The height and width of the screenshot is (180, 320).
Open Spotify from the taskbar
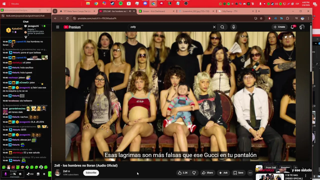pos(120,3)
